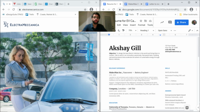Viewport: 200px width, 112px height.
Task: Open the eDesignSuite STM32 bookmark
Action: click(13, 15)
